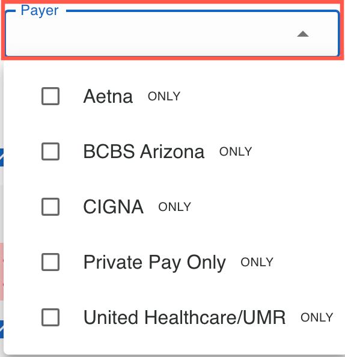Tick the BCBS Arizona checkbox
Viewport: 345px width, 357px height.
(50, 151)
